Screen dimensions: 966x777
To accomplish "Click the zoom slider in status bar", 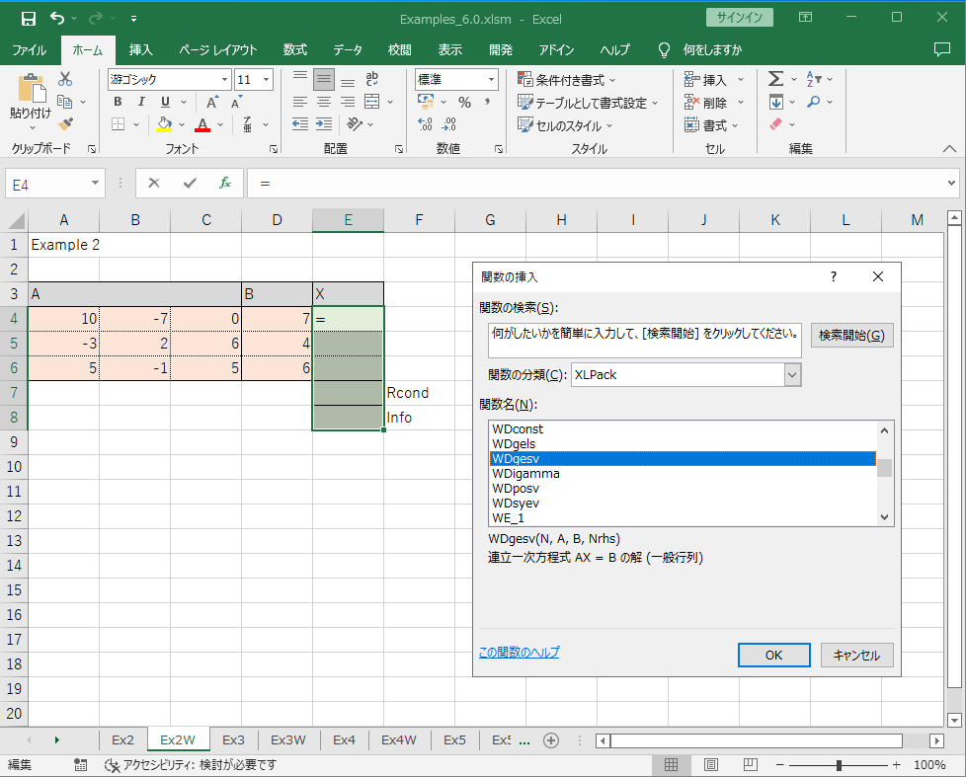I will coord(839,765).
